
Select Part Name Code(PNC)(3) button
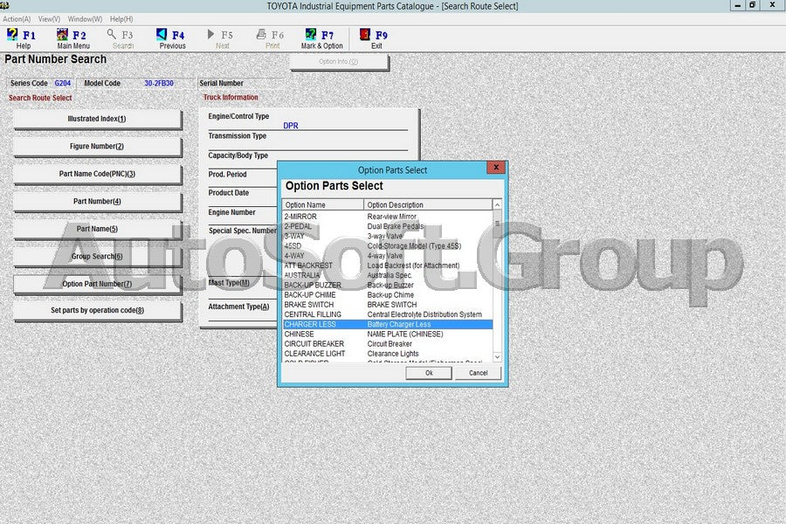click(x=97, y=175)
